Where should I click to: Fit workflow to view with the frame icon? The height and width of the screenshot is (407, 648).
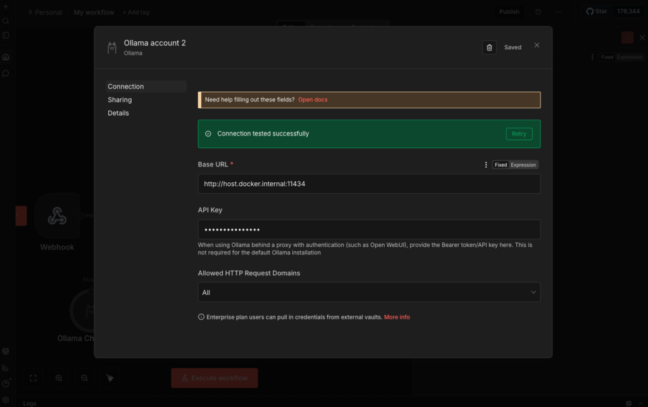pyautogui.click(x=34, y=378)
